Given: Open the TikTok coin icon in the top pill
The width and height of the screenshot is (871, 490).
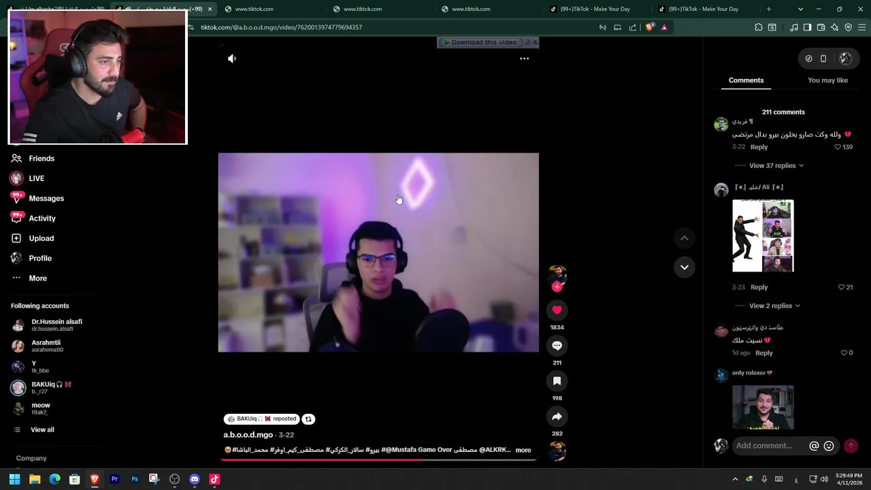Looking at the screenshot, I should coord(808,59).
